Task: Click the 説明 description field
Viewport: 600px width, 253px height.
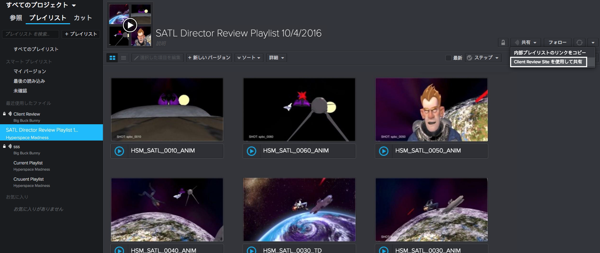Action: coord(161,43)
